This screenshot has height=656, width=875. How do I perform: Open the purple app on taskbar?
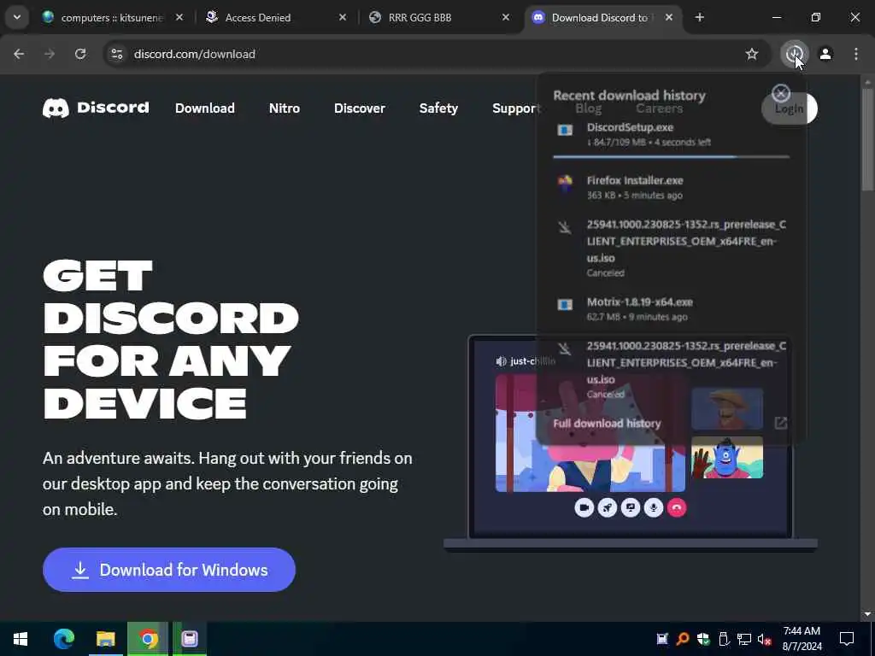pos(190,639)
